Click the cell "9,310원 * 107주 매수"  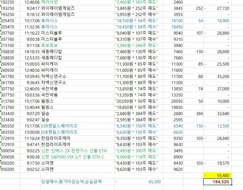139,39
